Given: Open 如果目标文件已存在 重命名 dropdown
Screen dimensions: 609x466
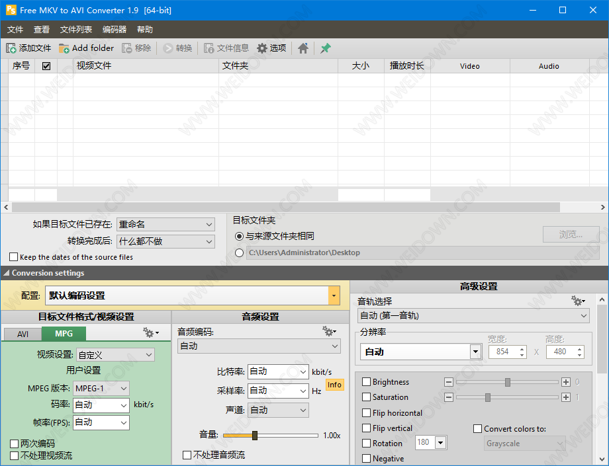Looking at the screenshot, I should (165, 225).
